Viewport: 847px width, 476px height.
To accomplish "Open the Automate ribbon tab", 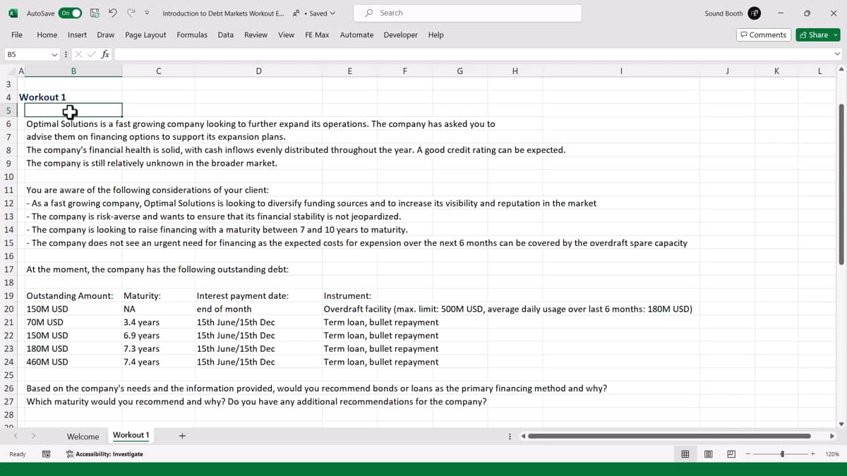I will pos(356,35).
